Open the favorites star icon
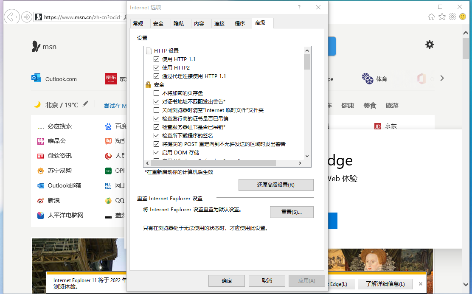472x294 pixels. pos(442,17)
